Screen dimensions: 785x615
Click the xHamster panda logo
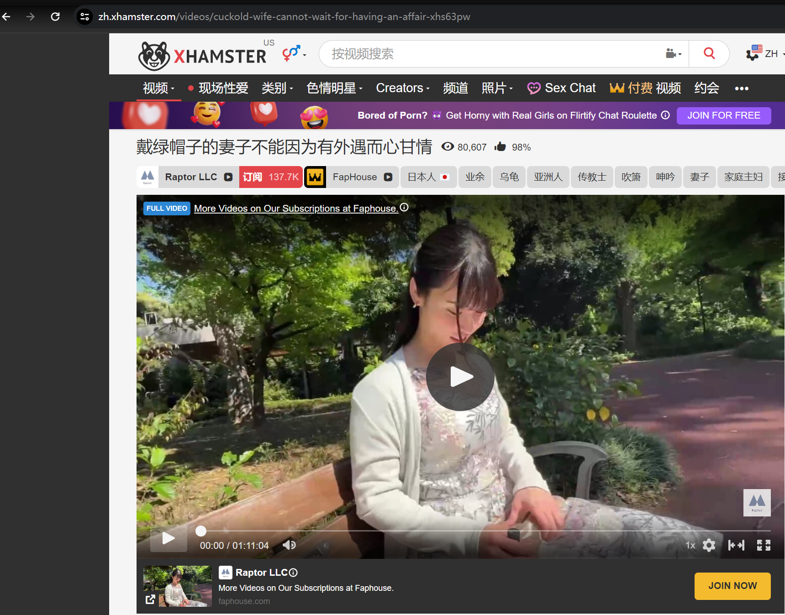[154, 55]
